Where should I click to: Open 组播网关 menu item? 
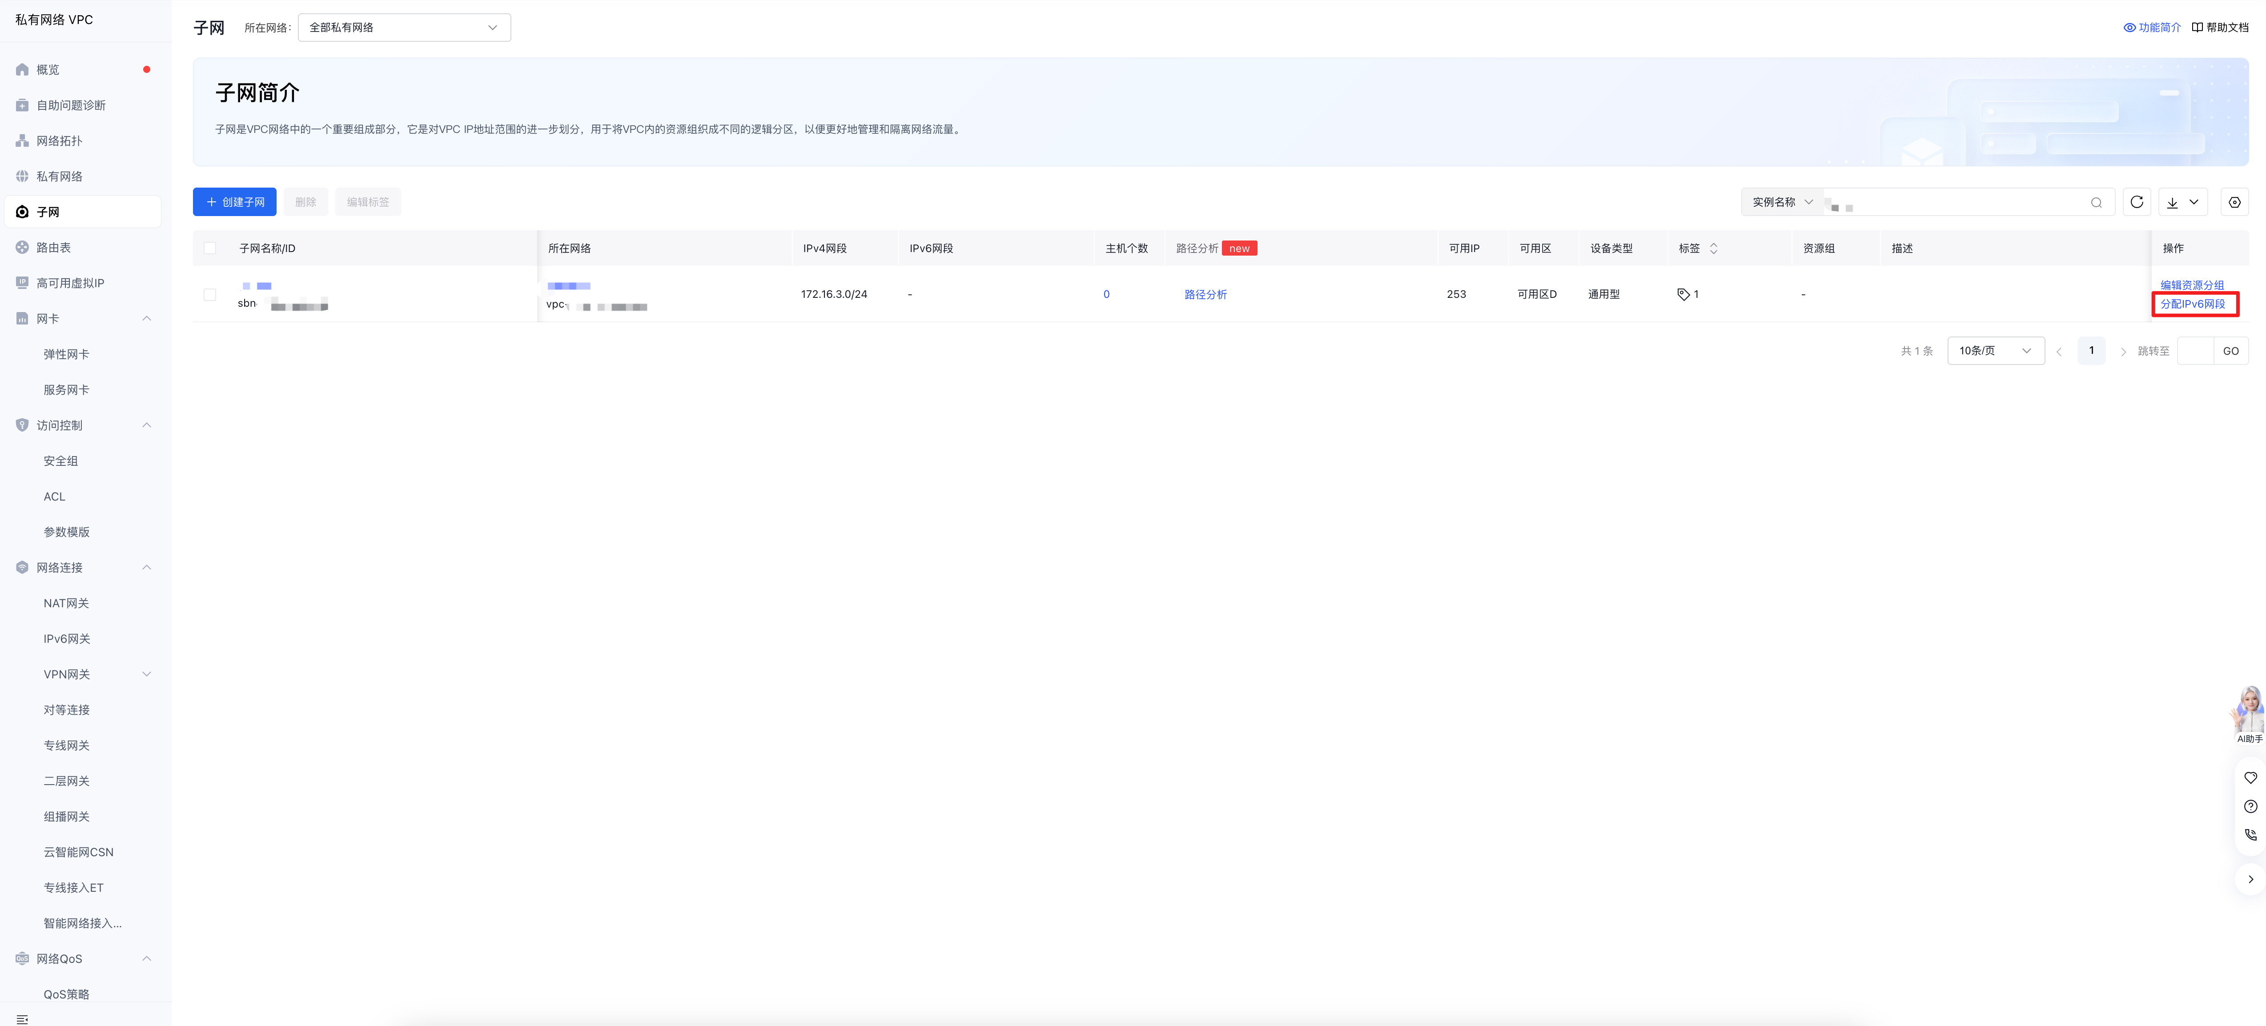67,817
